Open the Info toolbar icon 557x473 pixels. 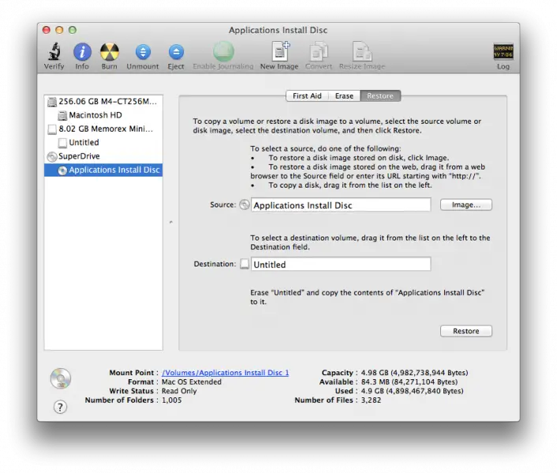[x=82, y=52]
